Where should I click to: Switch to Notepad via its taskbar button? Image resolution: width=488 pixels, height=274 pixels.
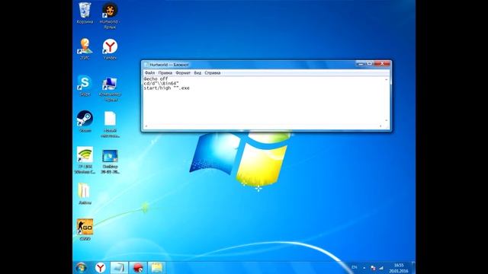119,267
